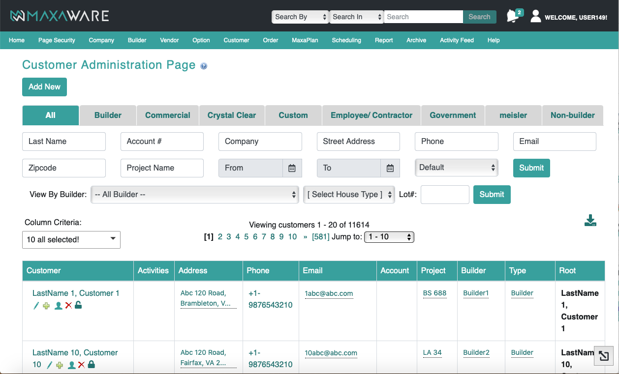The height and width of the screenshot is (374, 619).
Task: Open the notifications bell icon
Action: 513,16
